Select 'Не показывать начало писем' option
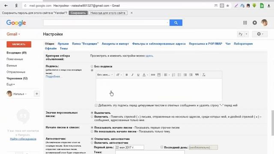 tap(92, 131)
